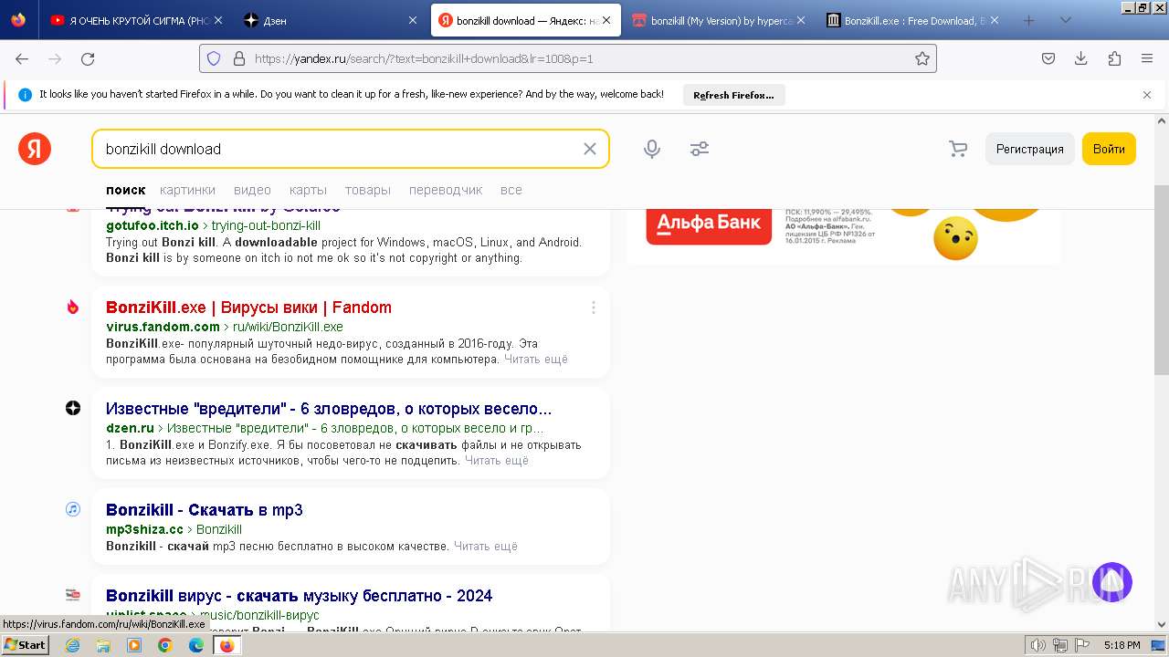This screenshot has height=657, width=1169.
Task: Open Bonzikill Скачать в mp3 result
Action: (205, 510)
